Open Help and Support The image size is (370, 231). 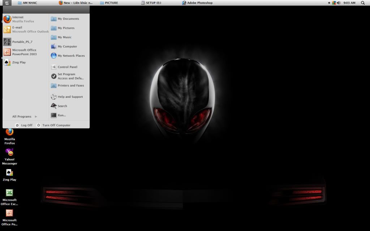point(69,97)
